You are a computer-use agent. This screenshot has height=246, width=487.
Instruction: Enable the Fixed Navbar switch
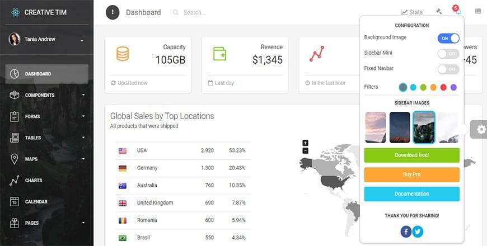(448, 69)
